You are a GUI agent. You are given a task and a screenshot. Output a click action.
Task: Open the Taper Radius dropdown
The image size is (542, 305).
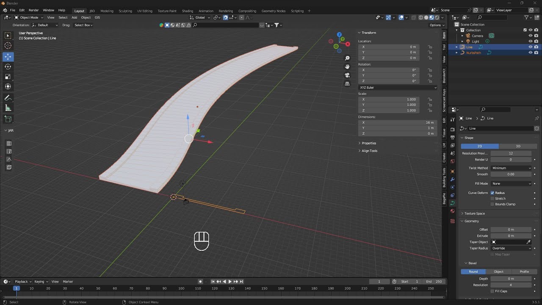click(x=511, y=248)
